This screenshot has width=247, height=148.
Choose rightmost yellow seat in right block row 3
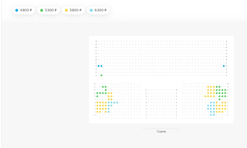(222, 112)
